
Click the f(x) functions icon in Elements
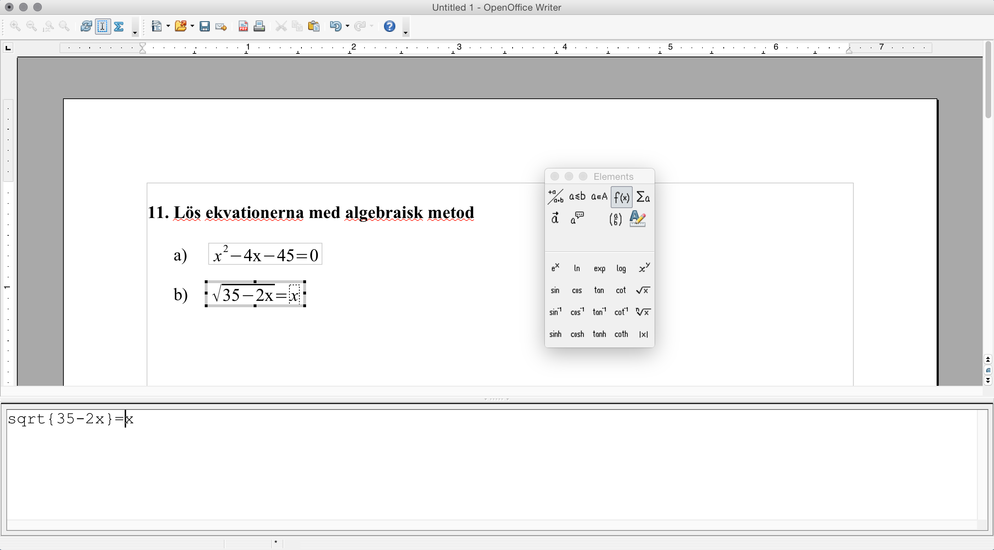click(620, 197)
